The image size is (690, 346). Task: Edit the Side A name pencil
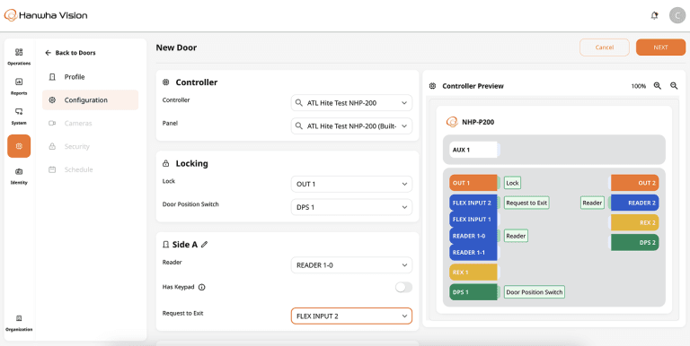point(204,245)
